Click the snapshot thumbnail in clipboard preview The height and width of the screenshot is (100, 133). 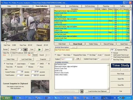(x=40, y=86)
